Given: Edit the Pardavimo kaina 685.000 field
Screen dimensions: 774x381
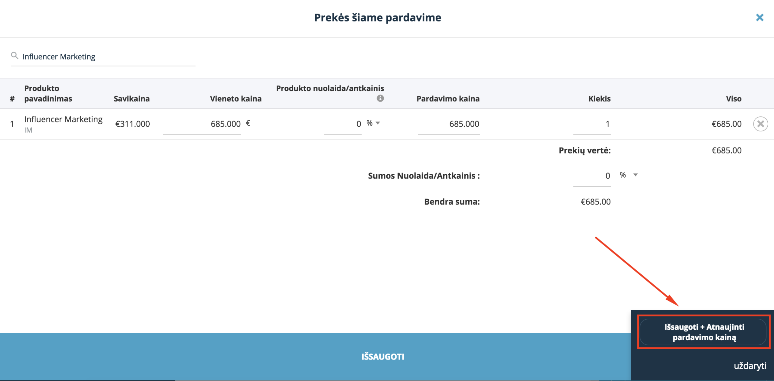Looking at the screenshot, I should coord(449,124).
